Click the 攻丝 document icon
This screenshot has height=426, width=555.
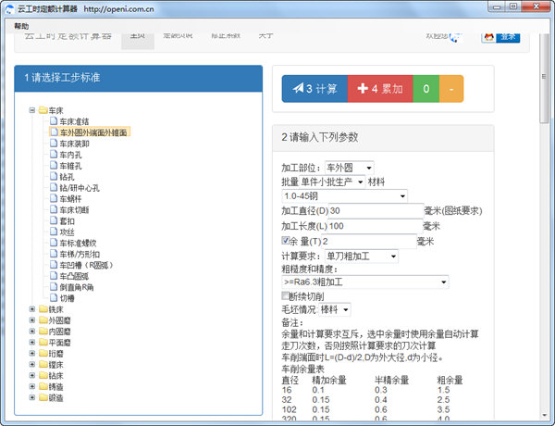(54, 232)
